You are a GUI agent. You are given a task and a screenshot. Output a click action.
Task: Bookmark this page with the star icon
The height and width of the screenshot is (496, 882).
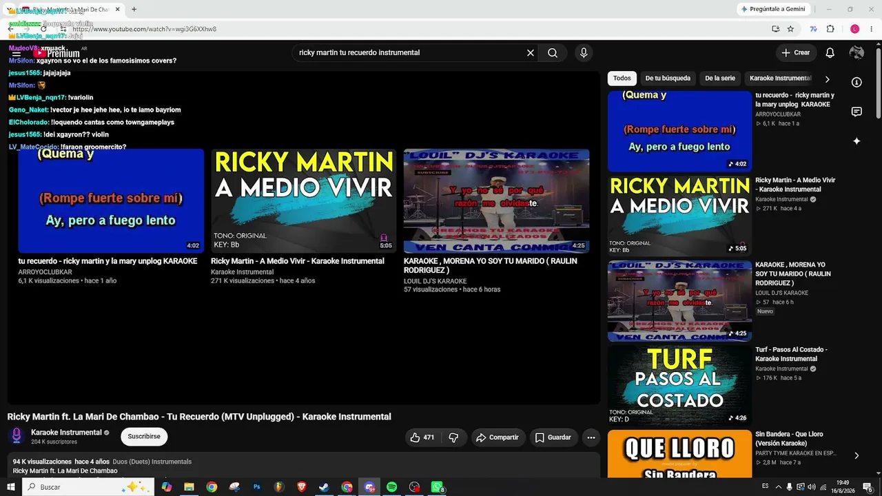[790, 29]
